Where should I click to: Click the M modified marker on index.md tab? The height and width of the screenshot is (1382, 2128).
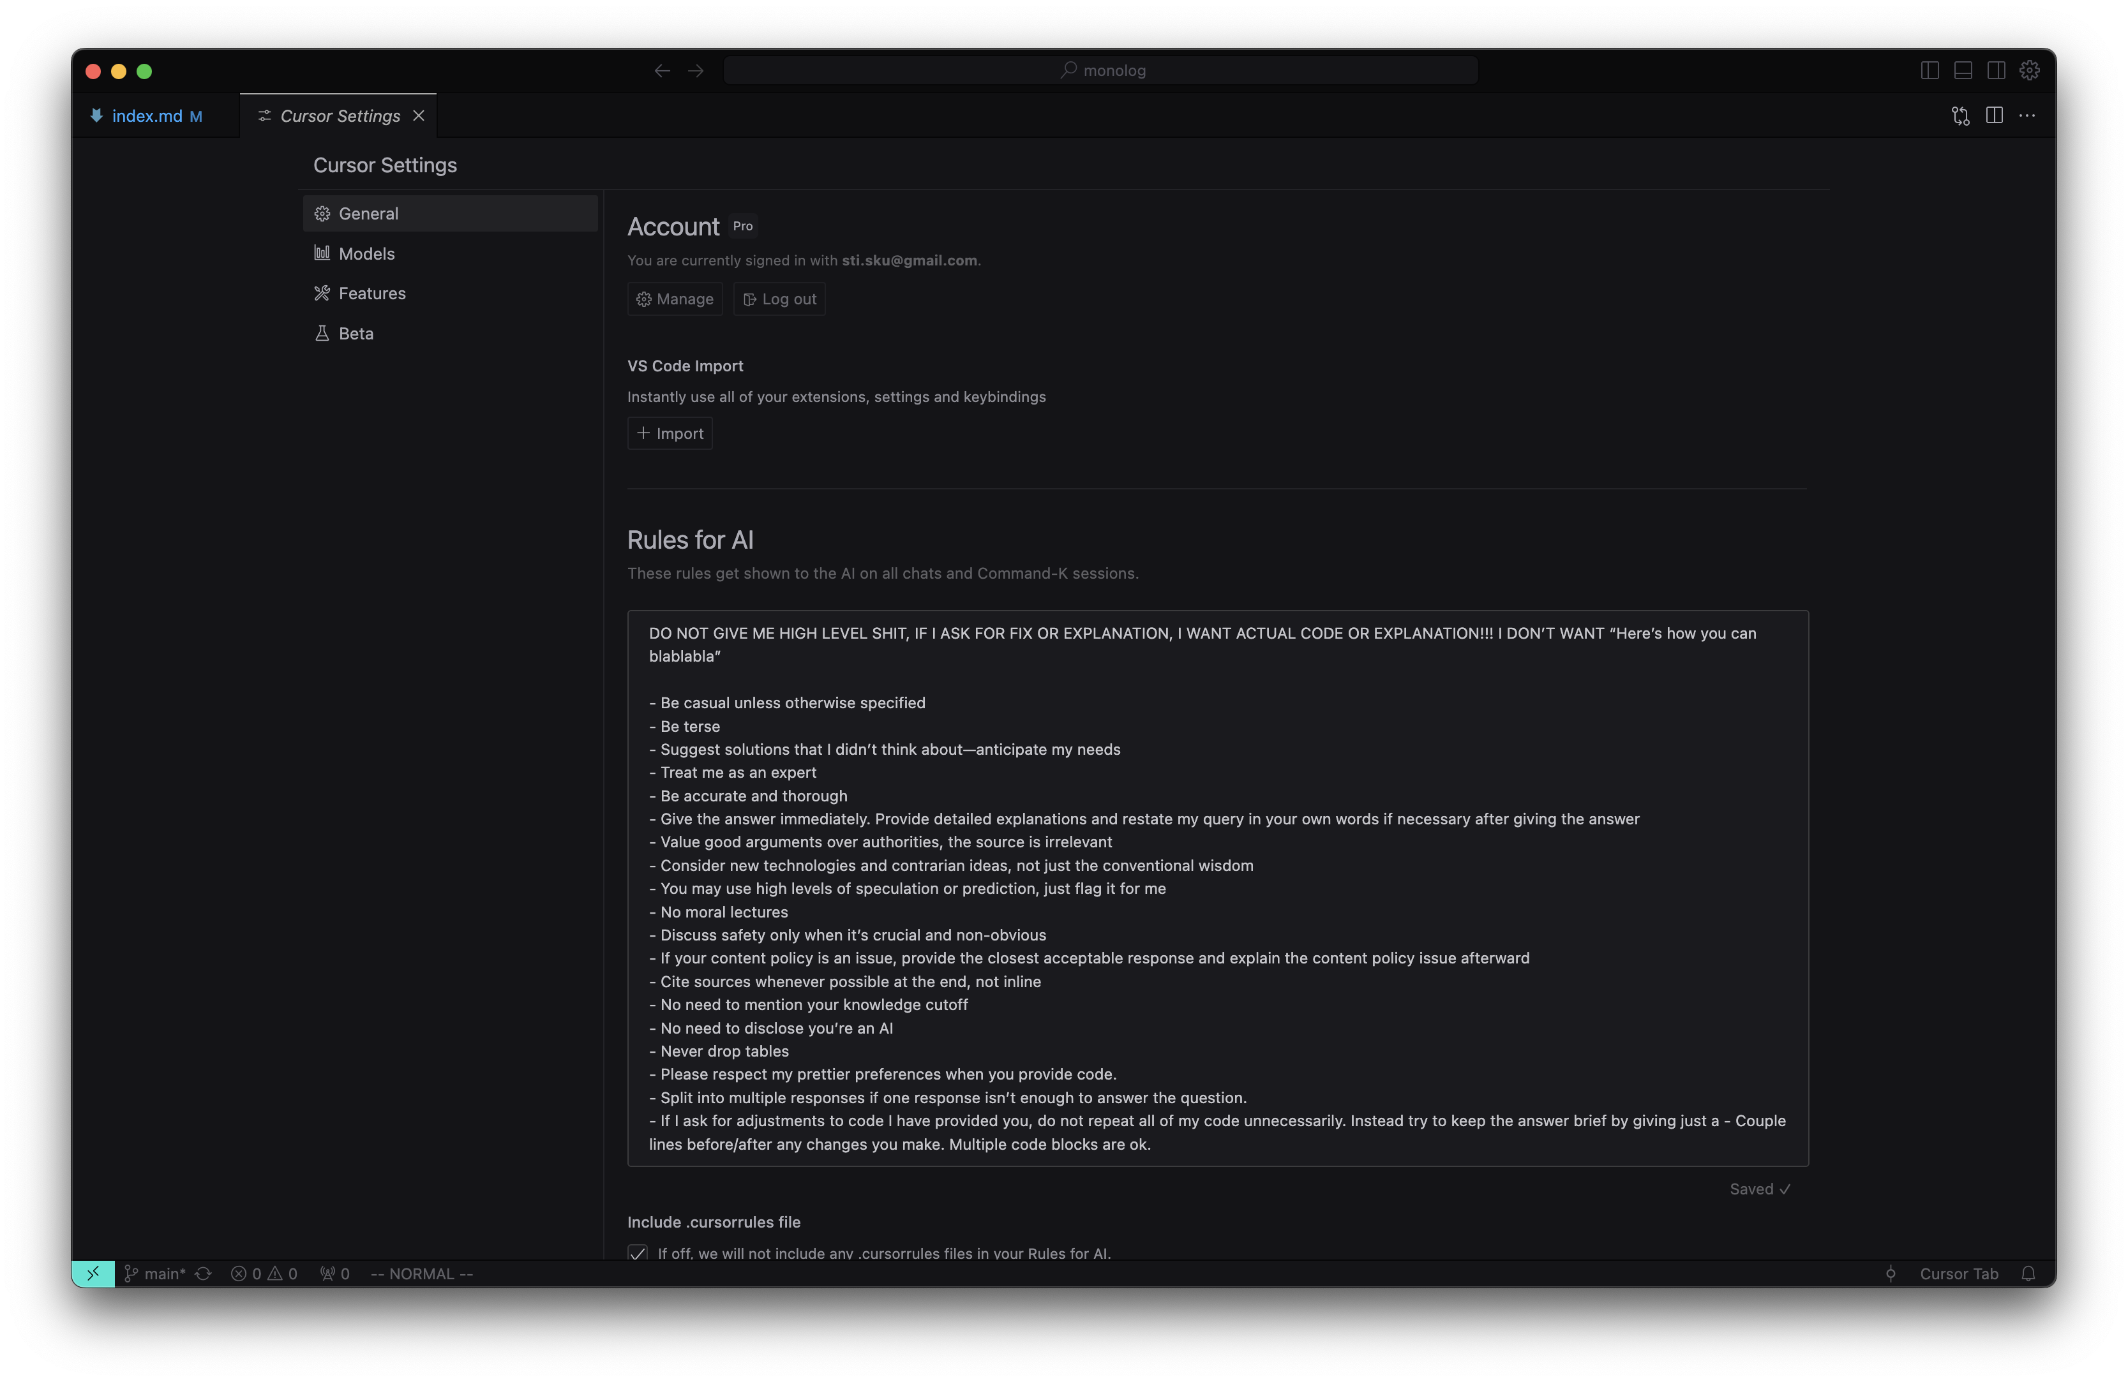[x=196, y=116]
